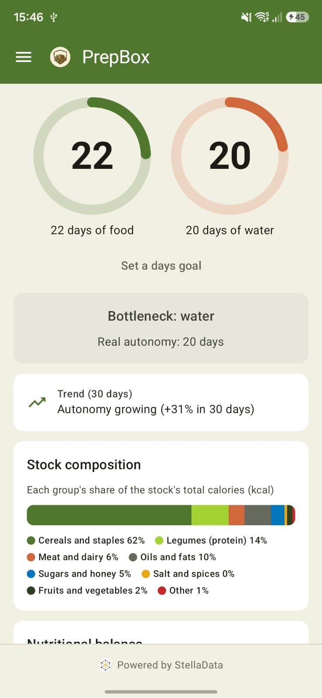The width and height of the screenshot is (322, 698).
Task: Select the Legumes (protein) 14% legend
Action: [x=211, y=541]
